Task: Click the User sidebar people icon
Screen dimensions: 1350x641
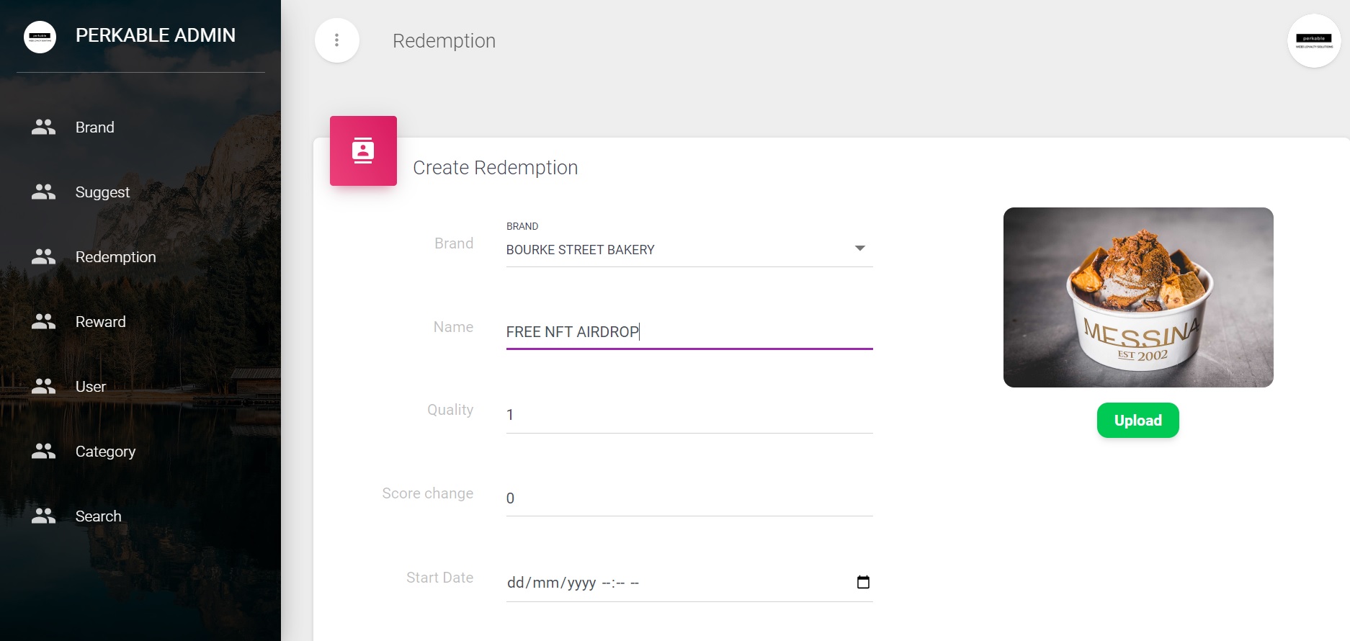Action: click(43, 387)
